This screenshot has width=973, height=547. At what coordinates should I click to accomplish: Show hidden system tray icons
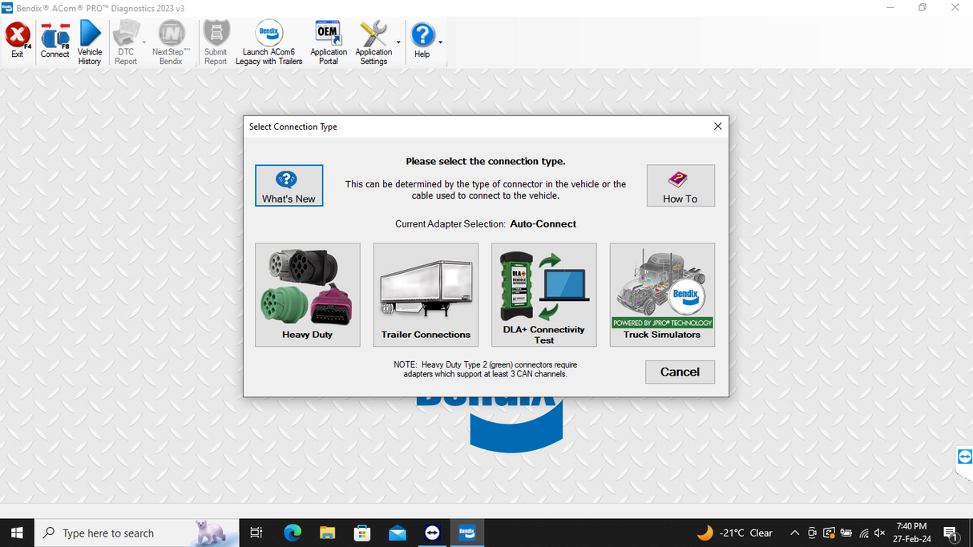tap(794, 533)
